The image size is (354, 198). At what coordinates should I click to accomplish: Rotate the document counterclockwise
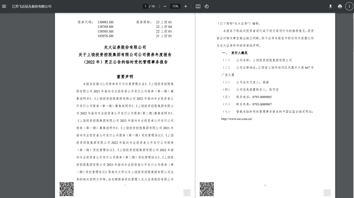[206, 6]
